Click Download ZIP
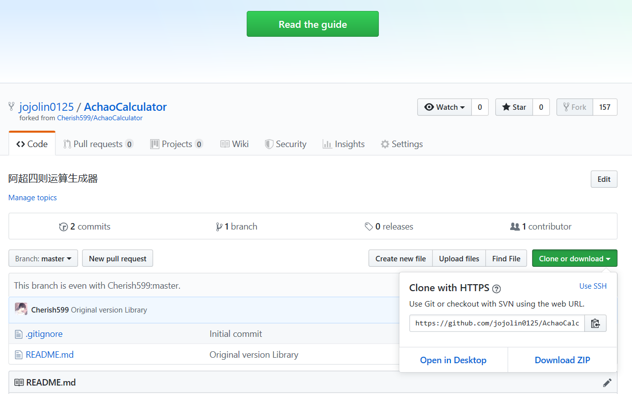Image resolution: width=632 pixels, height=394 pixels. click(x=562, y=360)
